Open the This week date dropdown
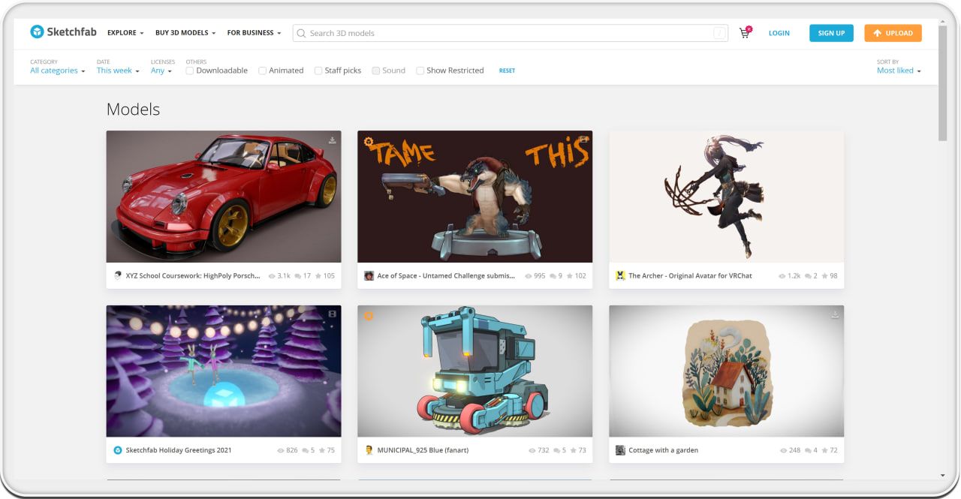Screen dimensions: 961x499 click(x=118, y=71)
